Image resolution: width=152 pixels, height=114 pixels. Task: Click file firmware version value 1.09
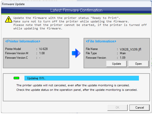(123, 58)
